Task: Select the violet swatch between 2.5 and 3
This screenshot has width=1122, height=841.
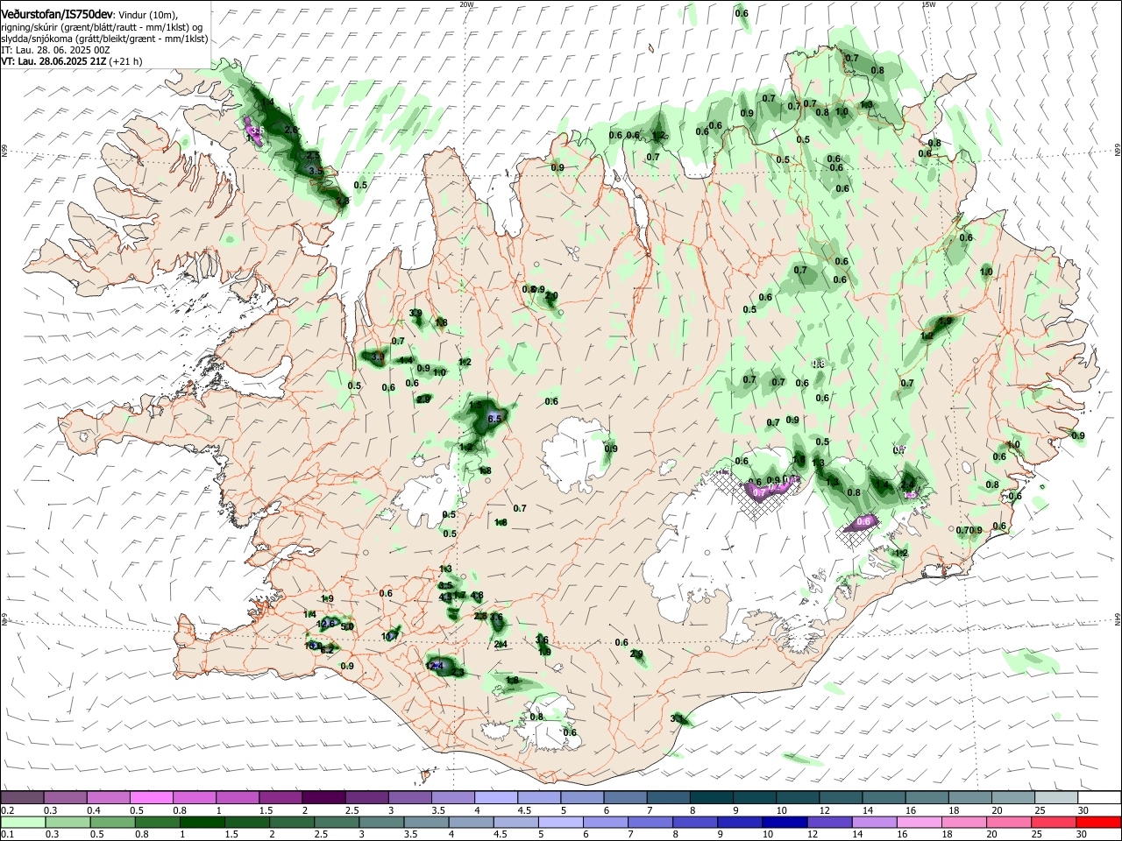Action: point(368,798)
